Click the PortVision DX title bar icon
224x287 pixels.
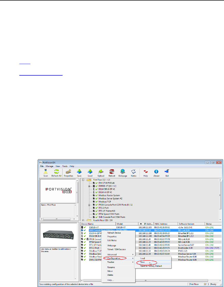[41, 162]
